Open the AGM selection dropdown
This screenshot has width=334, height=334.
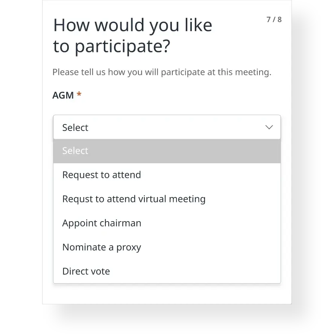[167, 127]
